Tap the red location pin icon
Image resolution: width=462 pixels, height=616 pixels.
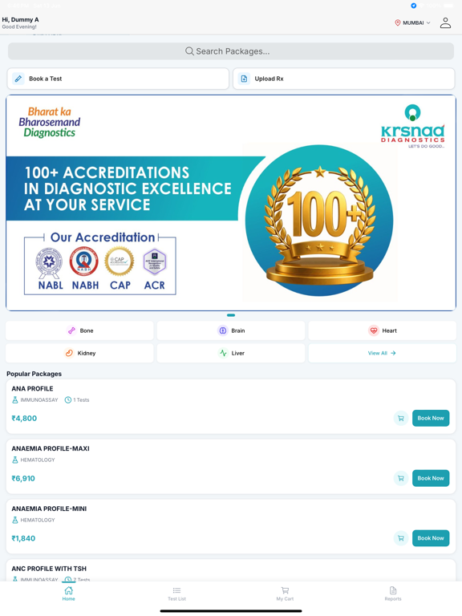(x=397, y=22)
